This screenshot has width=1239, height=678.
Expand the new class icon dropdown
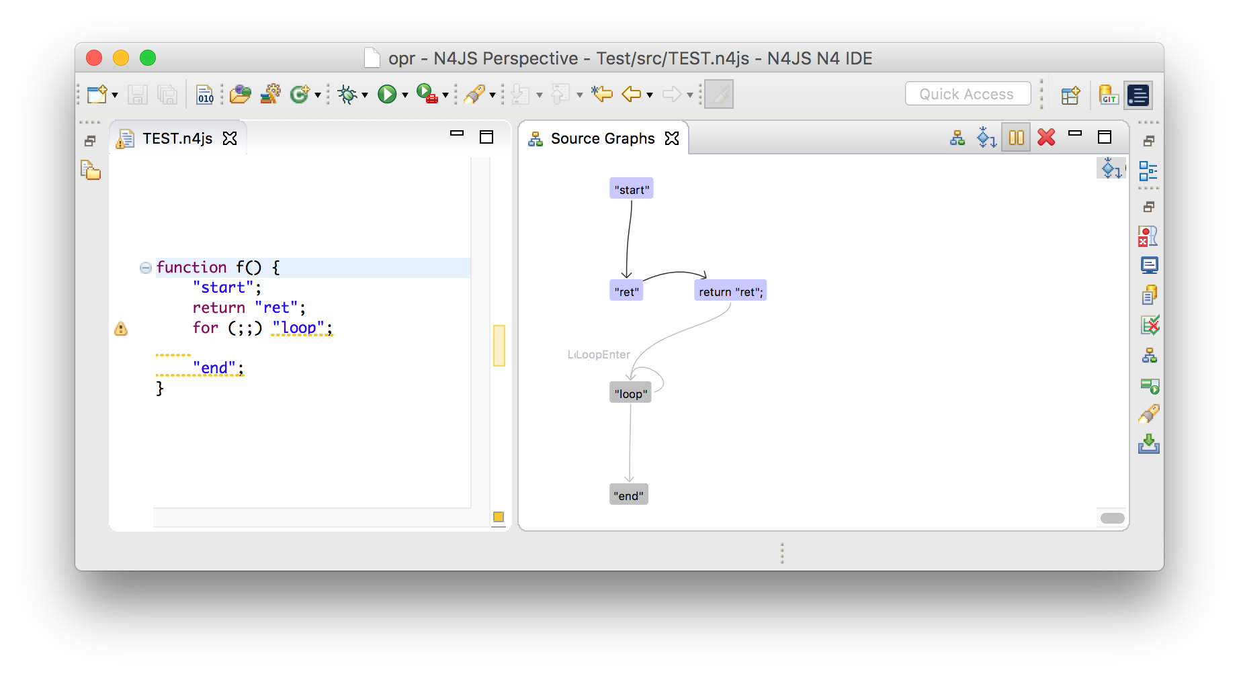coord(318,95)
